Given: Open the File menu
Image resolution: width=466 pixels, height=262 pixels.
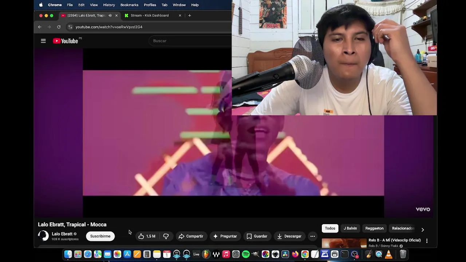Looking at the screenshot, I should click(x=70, y=5).
